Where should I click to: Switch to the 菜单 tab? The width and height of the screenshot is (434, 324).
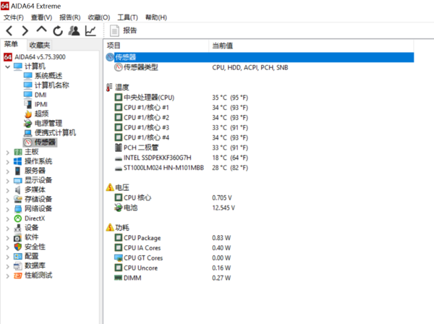[x=11, y=44]
